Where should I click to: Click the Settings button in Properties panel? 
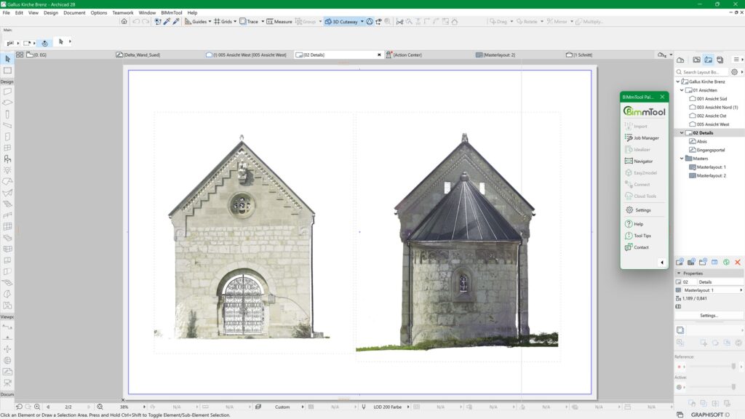coord(709,315)
